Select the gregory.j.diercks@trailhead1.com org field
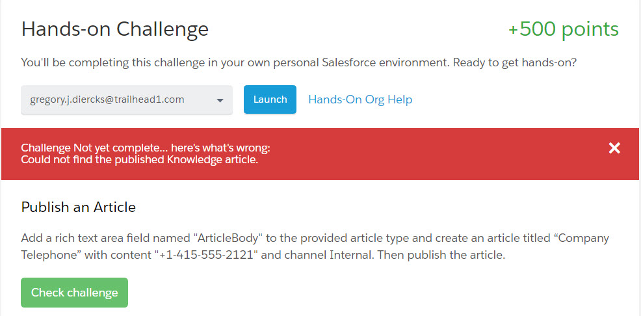Screen dimensions: 641x316 click(x=107, y=99)
